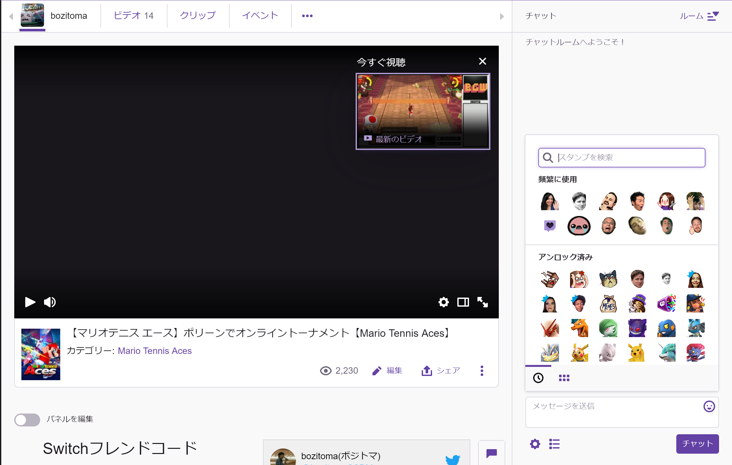Open the Twitter bird link
Viewport: 732px width, 465px height.
(452, 459)
